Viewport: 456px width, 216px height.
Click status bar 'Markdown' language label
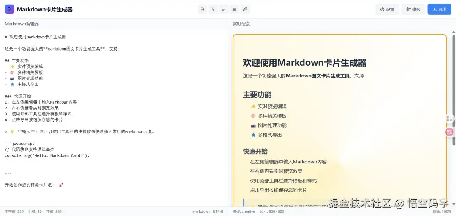[201, 211]
